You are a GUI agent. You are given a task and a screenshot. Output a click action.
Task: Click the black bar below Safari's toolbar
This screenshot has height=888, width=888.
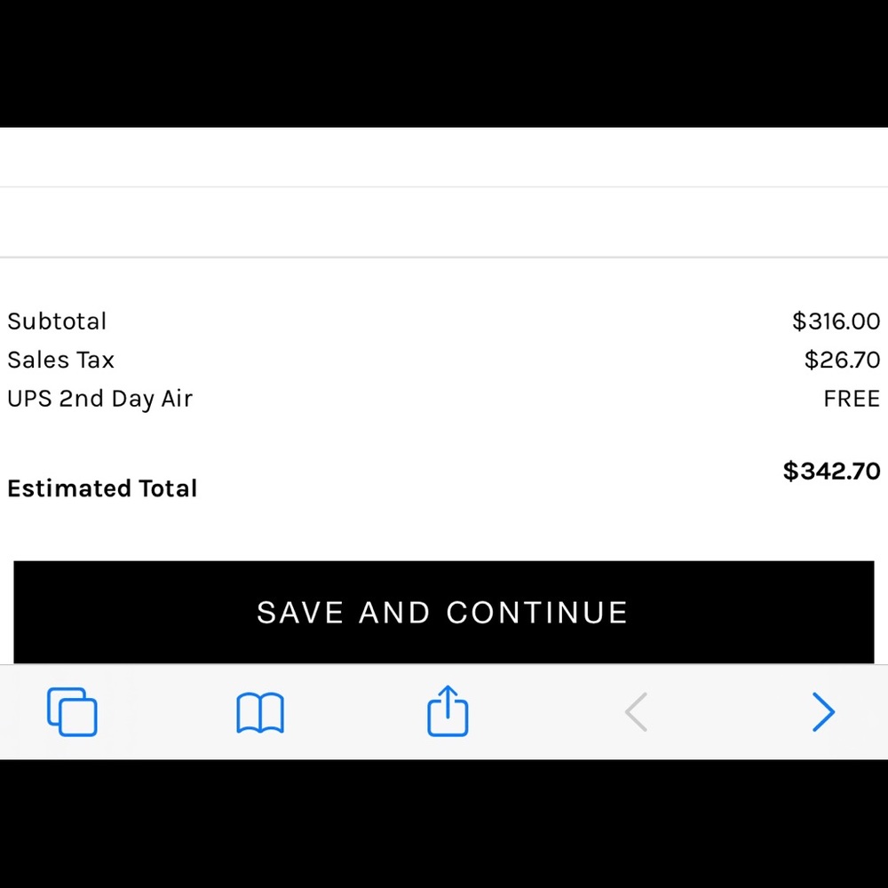[x=444, y=824]
